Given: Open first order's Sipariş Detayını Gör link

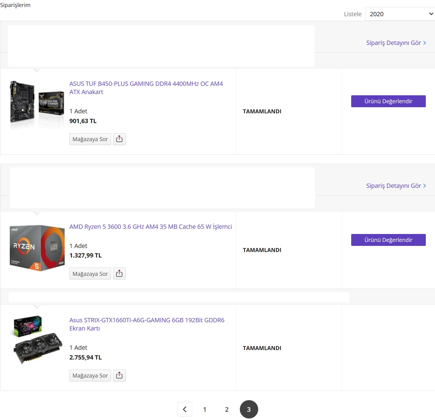Looking at the screenshot, I should (396, 43).
